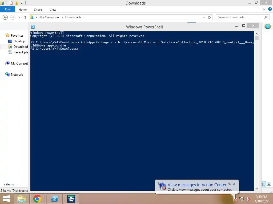Screen dimensions: 273x204
Task: Open View messages in Action Center
Action: [x=197, y=185]
